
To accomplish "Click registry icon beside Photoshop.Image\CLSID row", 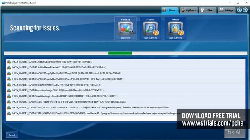I will 9,85.
